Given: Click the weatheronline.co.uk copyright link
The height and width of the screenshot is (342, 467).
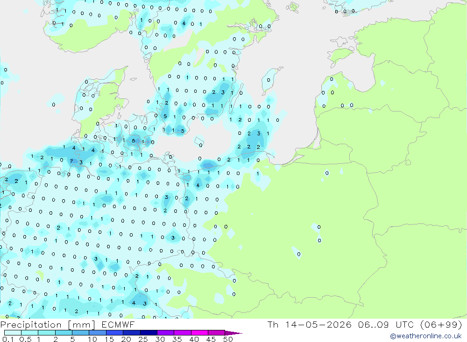Looking at the screenshot, I should click(x=426, y=336).
